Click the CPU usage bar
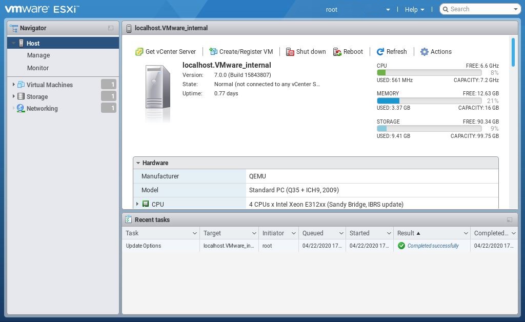This screenshot has width=525, height=322. [x=429, y=72]
